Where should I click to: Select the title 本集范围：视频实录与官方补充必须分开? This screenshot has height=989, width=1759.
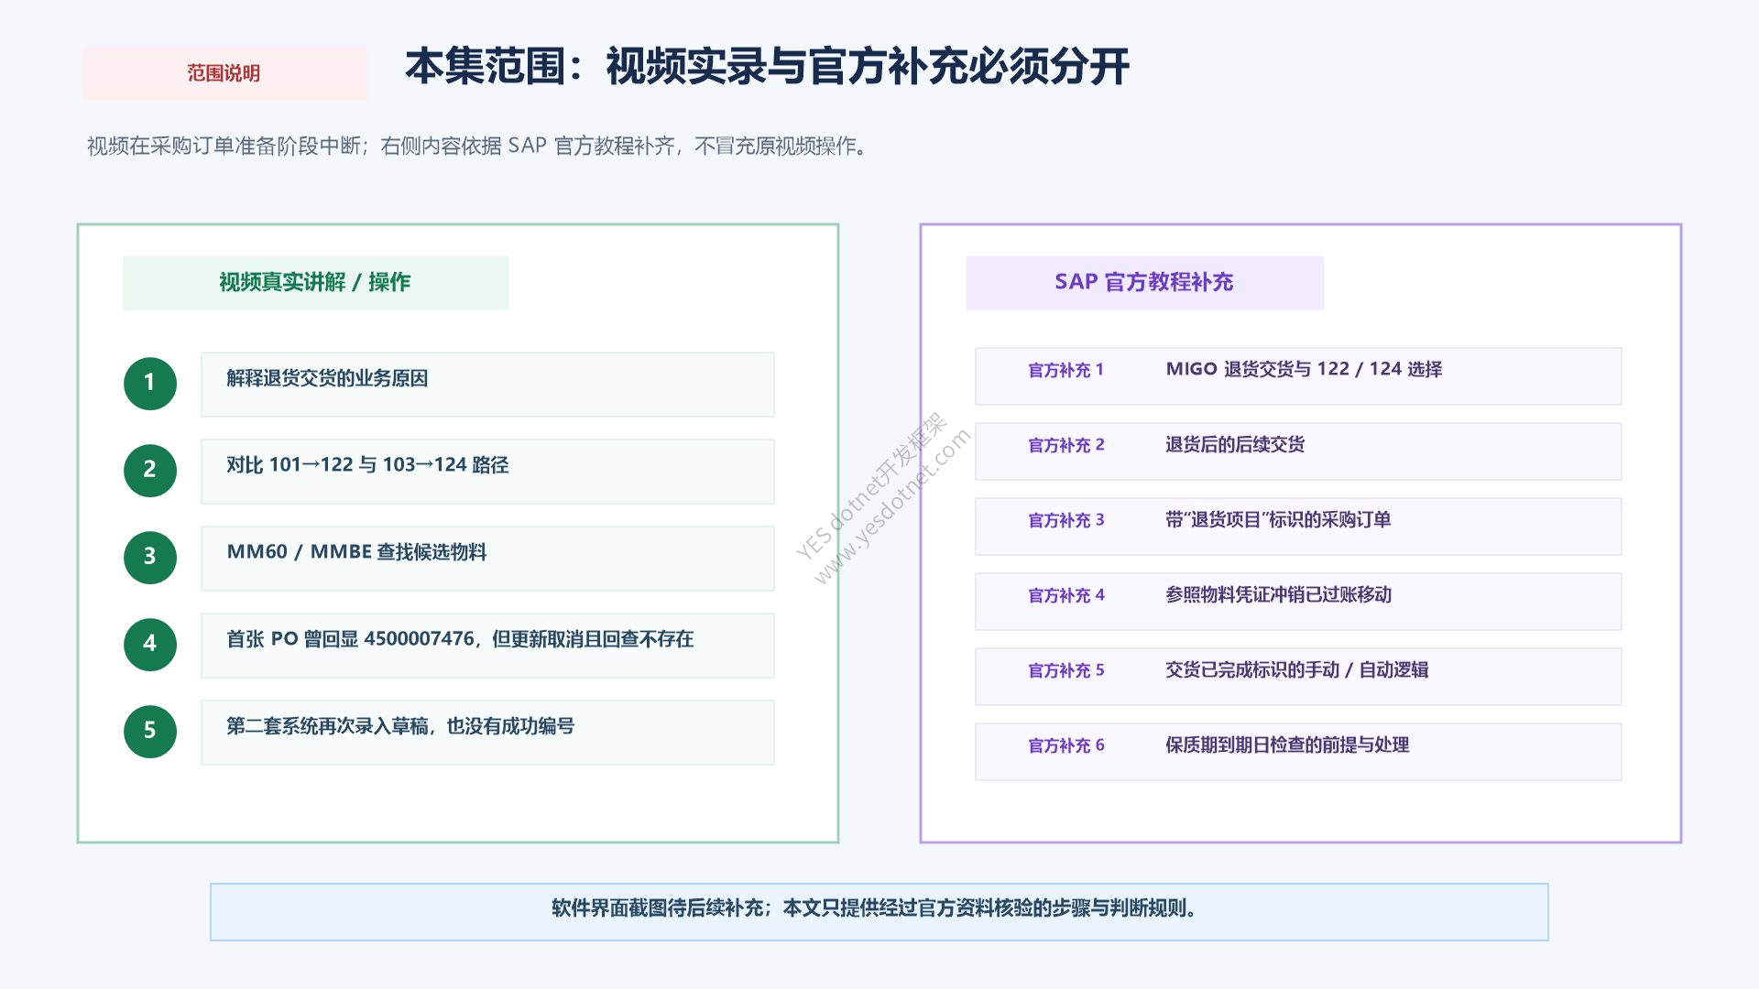[767, 67]
